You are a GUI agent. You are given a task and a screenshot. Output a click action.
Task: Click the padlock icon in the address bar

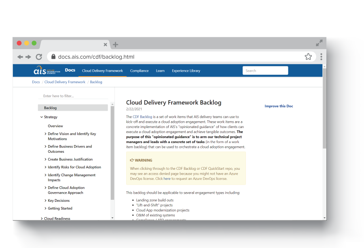pos(53,57)
